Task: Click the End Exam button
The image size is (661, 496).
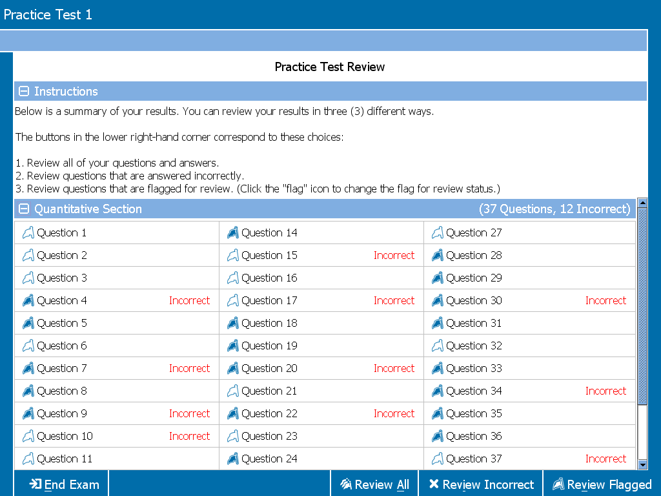Action: [61, 484]
